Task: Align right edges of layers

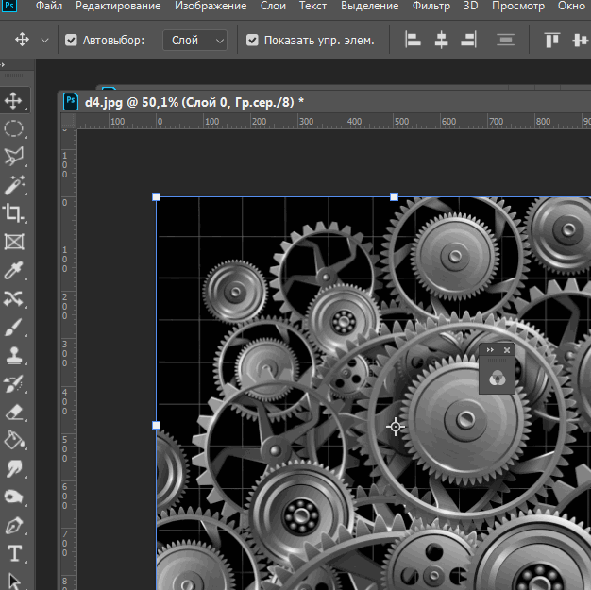Action: [469, 40]
